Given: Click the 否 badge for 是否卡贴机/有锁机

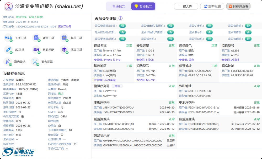Looking at the screenshot, I should click(x=170, y=32).
